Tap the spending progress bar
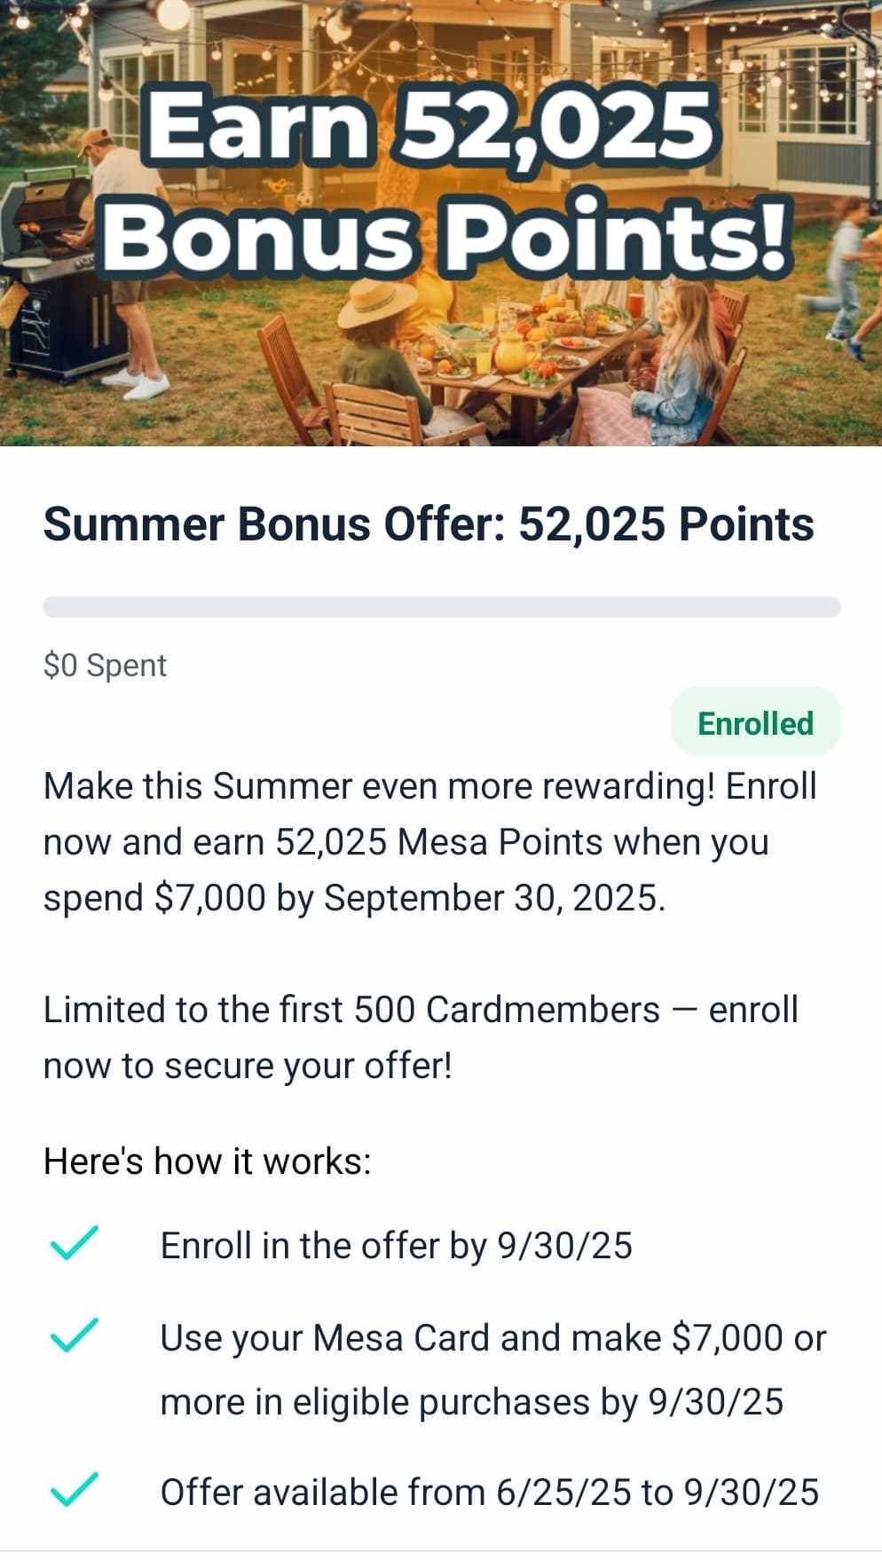The image size is (882, 1560). point(441,607)
